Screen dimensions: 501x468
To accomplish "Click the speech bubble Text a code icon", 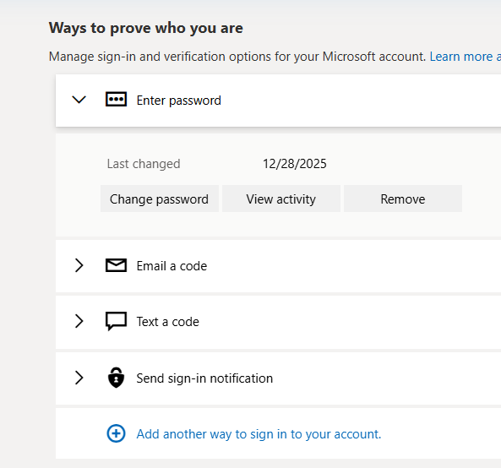I will pyautogui.click(x=116, y=321).
